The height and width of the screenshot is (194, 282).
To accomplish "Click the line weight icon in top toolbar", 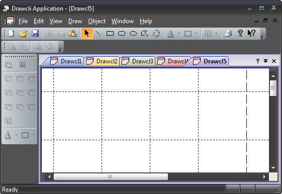I will point(208,34).
